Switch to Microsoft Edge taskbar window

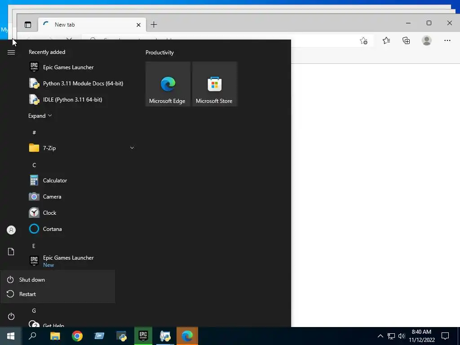(x=187, y=336)
